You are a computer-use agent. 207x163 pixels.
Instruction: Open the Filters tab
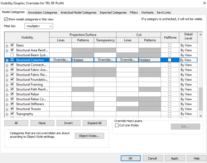[134, 12]
